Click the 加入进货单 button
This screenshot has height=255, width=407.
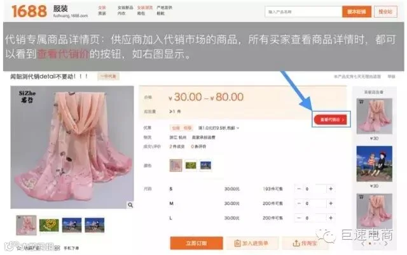pyautogui.click(x=252, y=243)
